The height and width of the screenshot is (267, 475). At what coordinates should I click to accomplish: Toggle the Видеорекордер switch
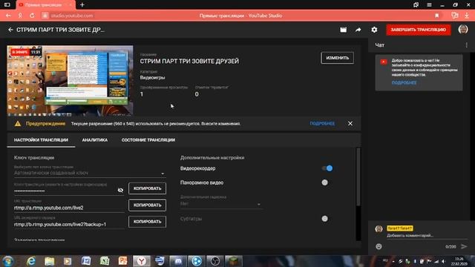tap(327, 168)
